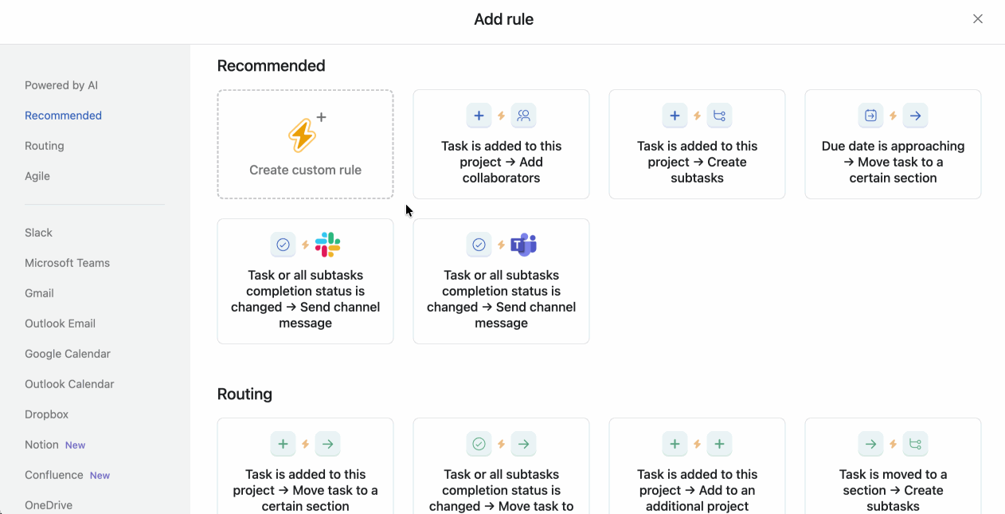The width and height of the screenshot is (1005, 514).
Task: Choose the Add to an additional project rule
Action: pyautogui.click(x=697, y=482)
